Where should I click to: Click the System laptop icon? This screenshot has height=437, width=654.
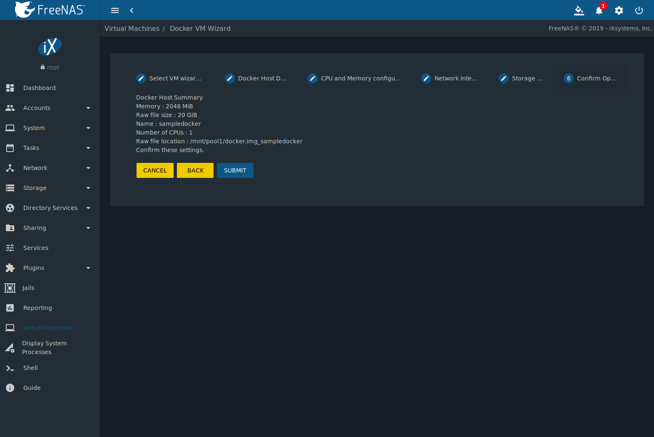(10, 128)
